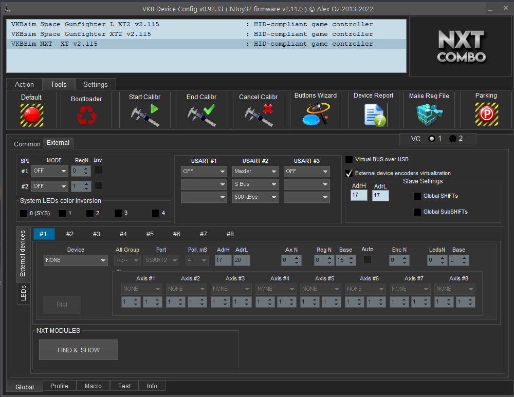
Task: Click the app icon in the title bar
Action: 7,9
